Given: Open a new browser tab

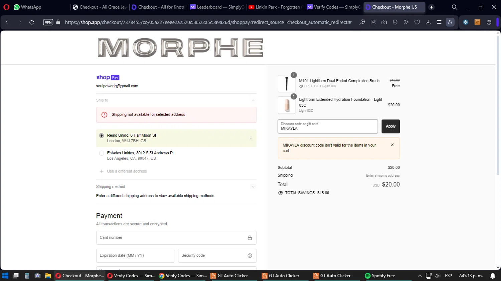Looking at the screenshot, I should coord(432,7).
